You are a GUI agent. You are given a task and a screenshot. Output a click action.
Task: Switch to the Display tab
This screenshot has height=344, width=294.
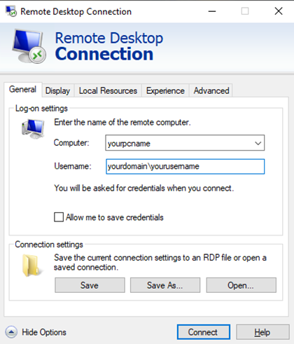coord(57,91)
